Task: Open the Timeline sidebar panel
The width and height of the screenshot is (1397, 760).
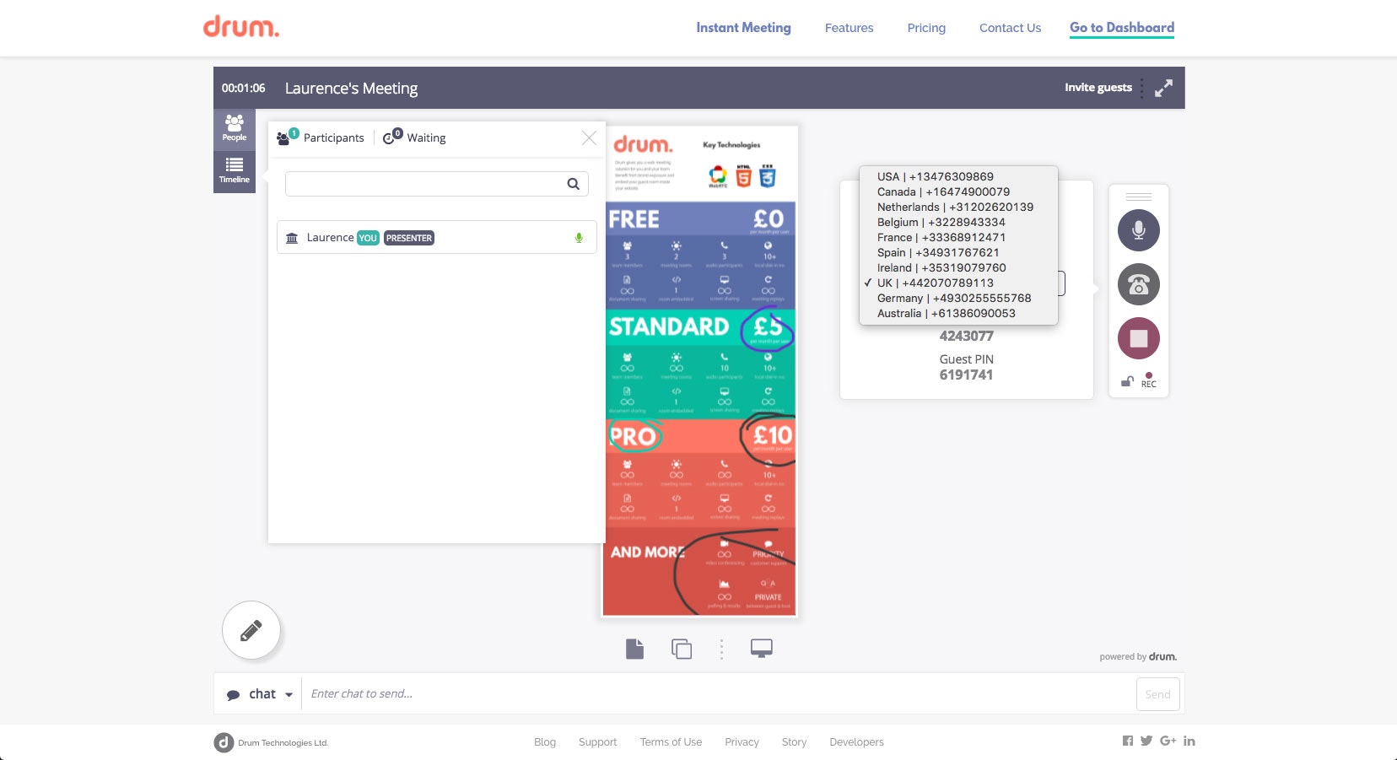Action: pyautogui.click(x=235, y=171)
